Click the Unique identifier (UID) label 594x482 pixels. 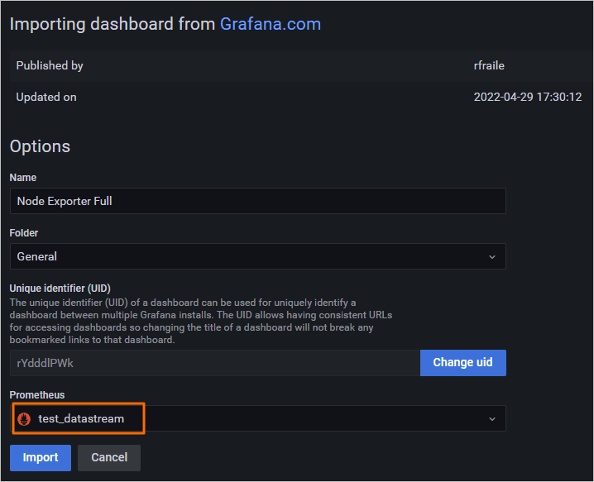click(x=60, y=289)
